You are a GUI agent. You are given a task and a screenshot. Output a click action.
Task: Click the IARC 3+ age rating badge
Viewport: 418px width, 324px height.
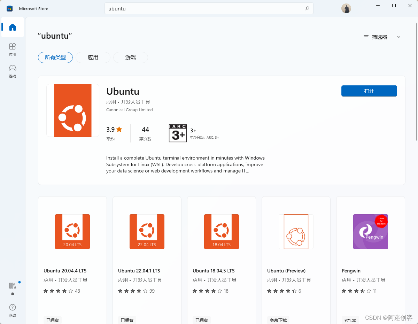tap(178, 133)
